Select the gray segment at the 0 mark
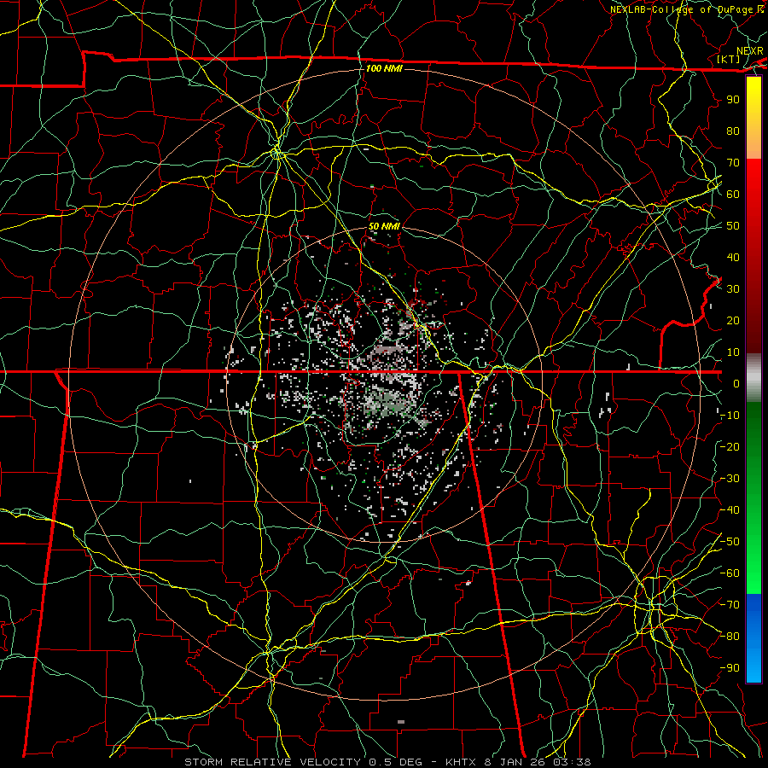Screen dimensions: 768x768 click(x=753, y=378)
